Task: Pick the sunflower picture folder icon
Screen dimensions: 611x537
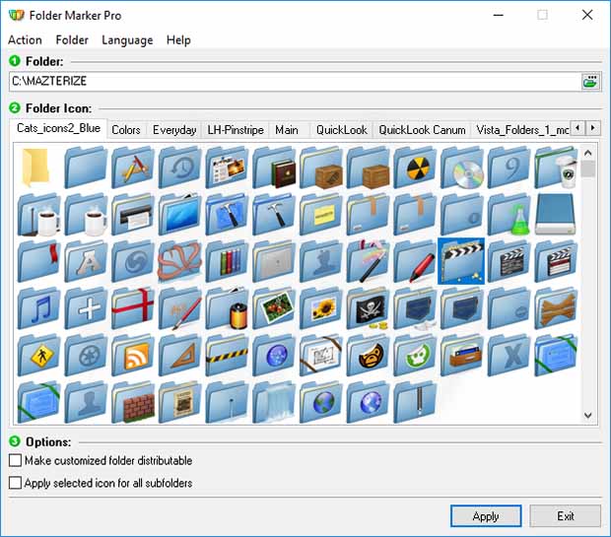Action: point(320,307)
